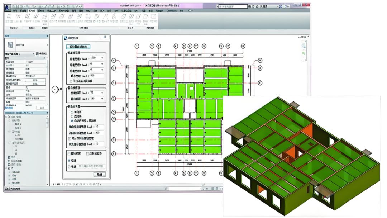Open the 预制板厚 dropdown showing 70
The height and width of the screenshot is (218, 387).
click(x=102, y=93)
